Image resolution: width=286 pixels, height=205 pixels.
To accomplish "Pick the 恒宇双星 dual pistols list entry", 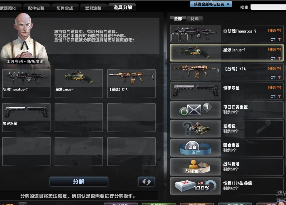I will tap(227, 91).
